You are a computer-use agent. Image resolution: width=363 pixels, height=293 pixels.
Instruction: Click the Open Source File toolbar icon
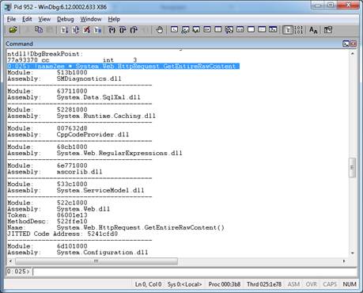click(13, 30)
